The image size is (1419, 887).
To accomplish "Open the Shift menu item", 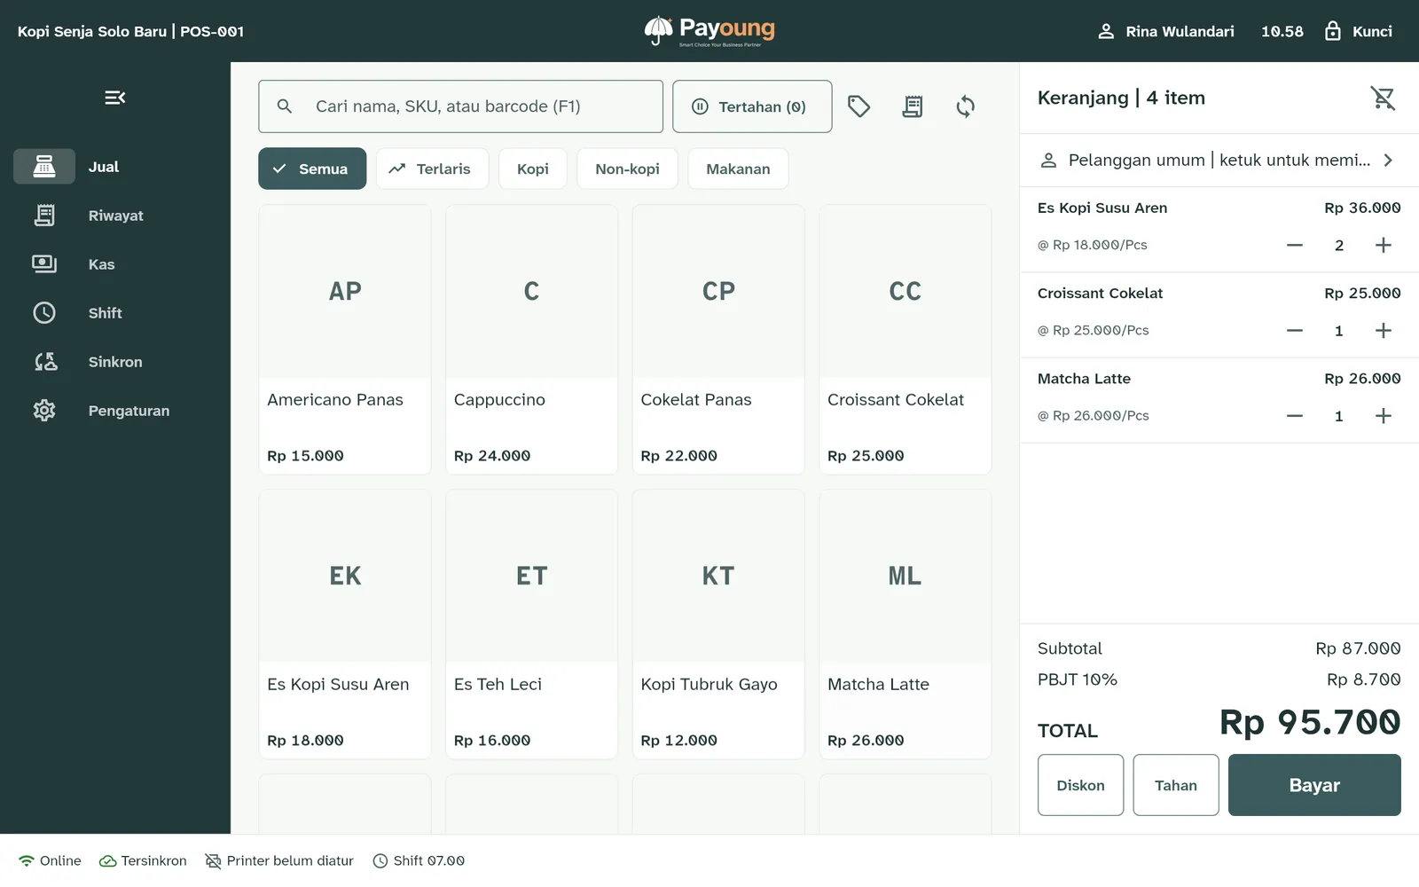I will coord(115,313).
